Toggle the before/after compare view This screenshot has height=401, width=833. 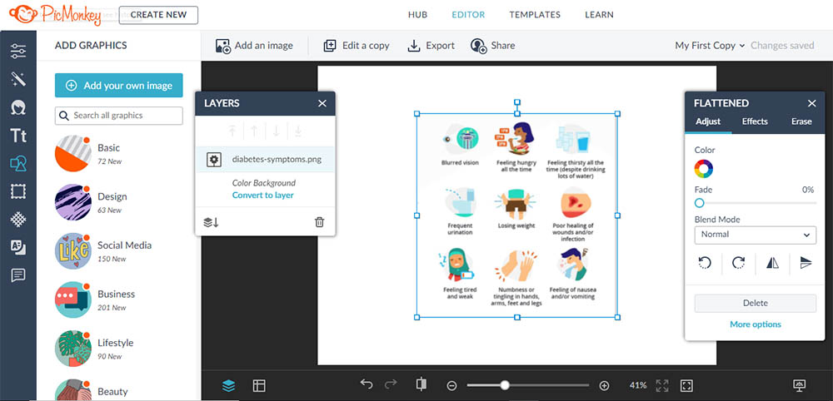tap(421, 385)
